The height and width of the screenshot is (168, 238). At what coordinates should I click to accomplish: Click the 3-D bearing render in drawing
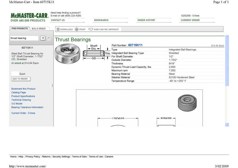pos(187,103)
